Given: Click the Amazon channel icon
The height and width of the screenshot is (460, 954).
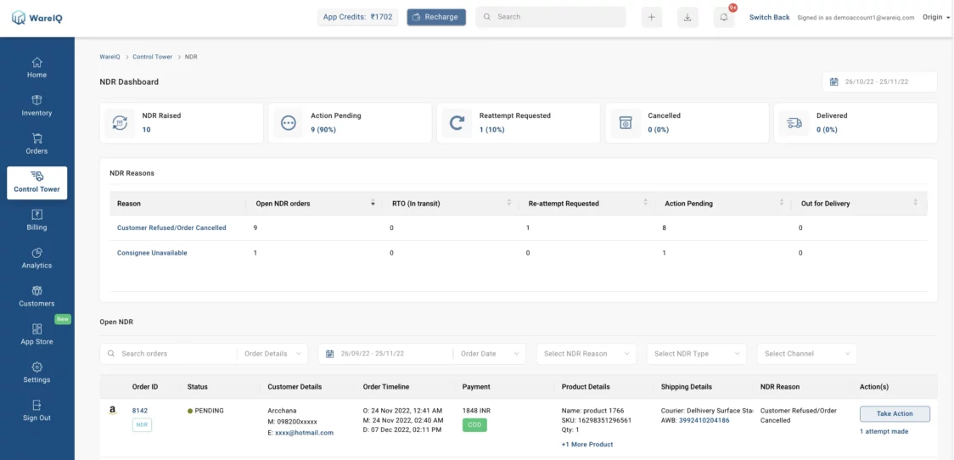Looking at the screenshot, I should 113,411.
